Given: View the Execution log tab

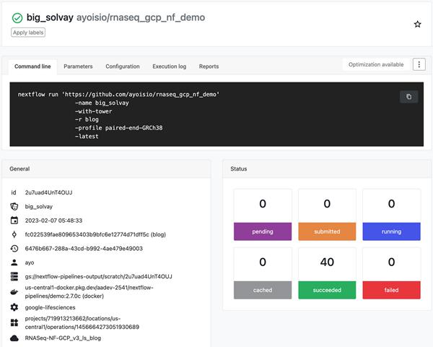Looking at the screenshot, I should pyautogui.click(x=169, y=67).
